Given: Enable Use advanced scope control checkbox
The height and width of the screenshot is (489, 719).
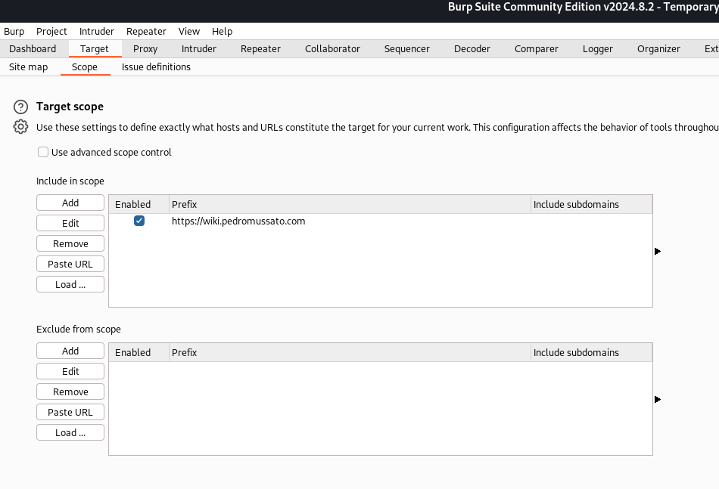Looking at the screenshot, I should coord(43,153).
